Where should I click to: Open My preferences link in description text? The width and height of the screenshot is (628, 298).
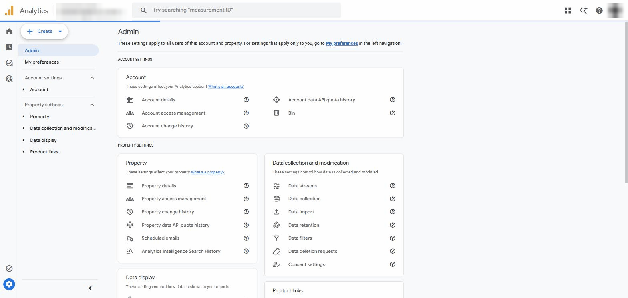tap(342, 43)
